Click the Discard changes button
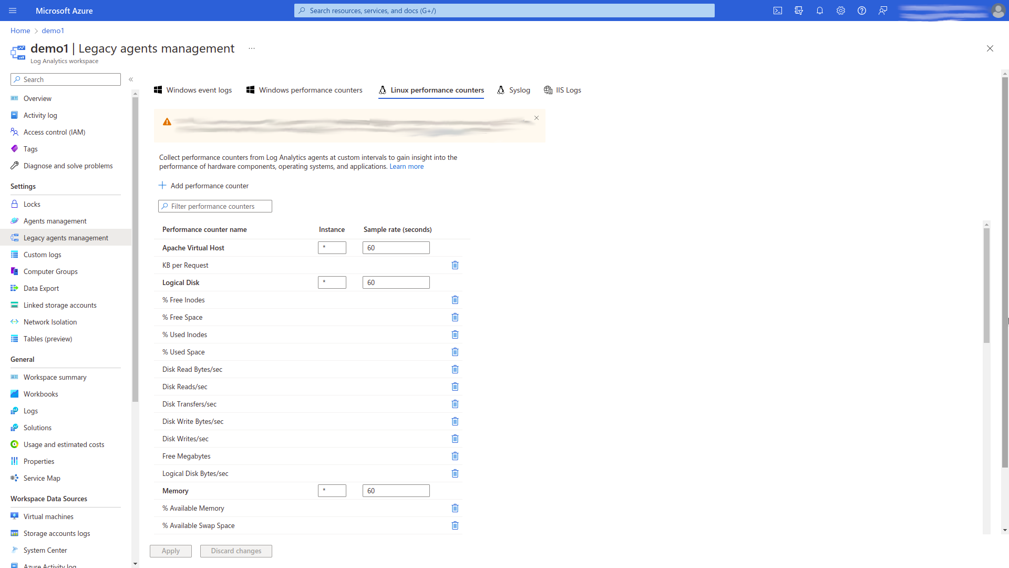 pyautogui.click(x=236, y=551)
